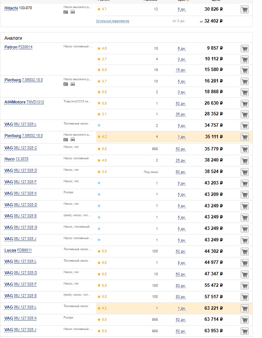Click the Аналоги section heading
262x338 pixels.
click(13, 38)
